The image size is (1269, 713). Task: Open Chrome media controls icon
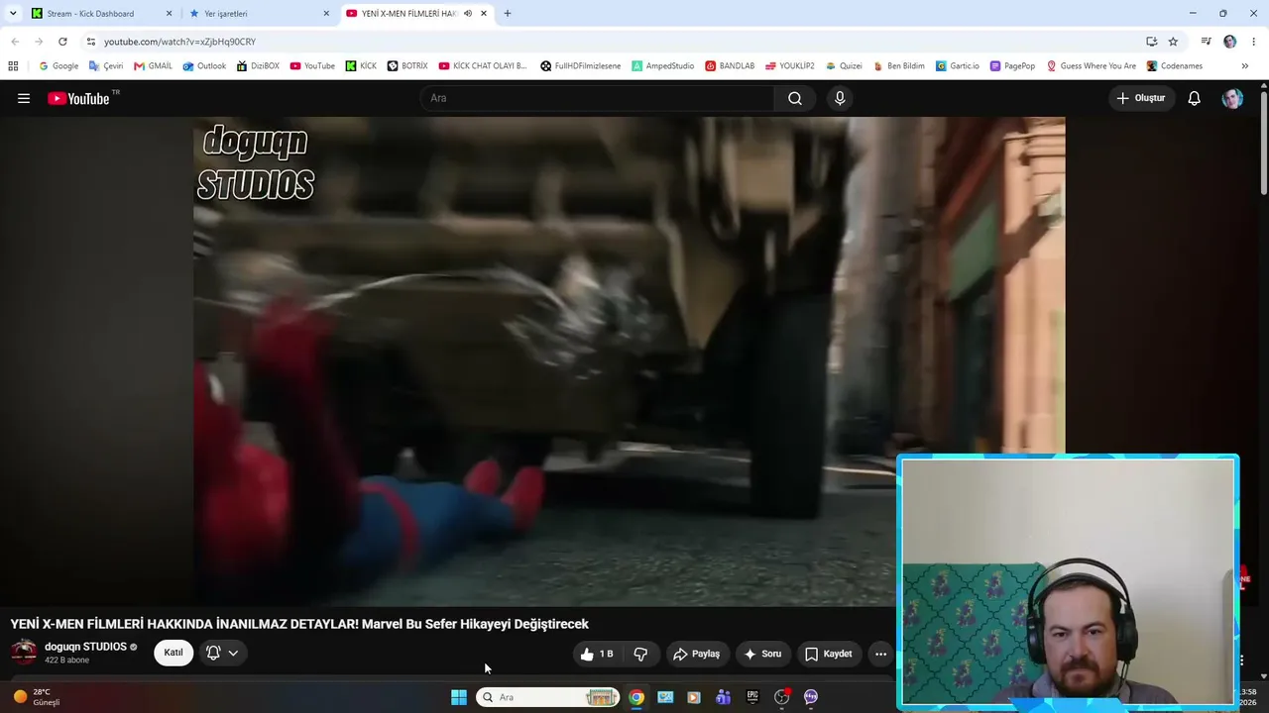[1206, 42]
